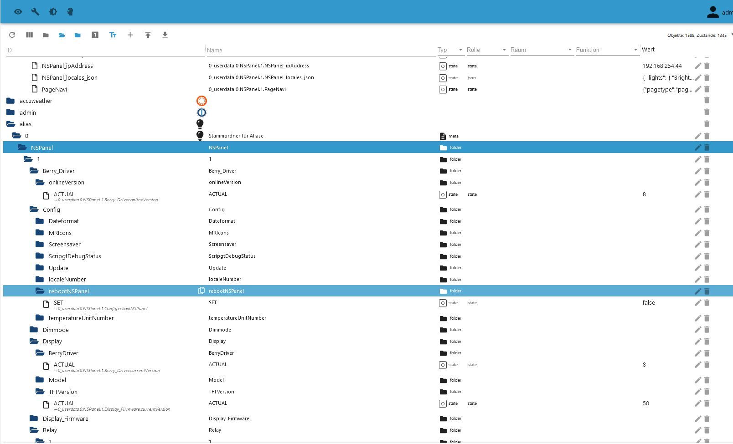Collapse the rebootNSPanel folder

pos(40,291)
